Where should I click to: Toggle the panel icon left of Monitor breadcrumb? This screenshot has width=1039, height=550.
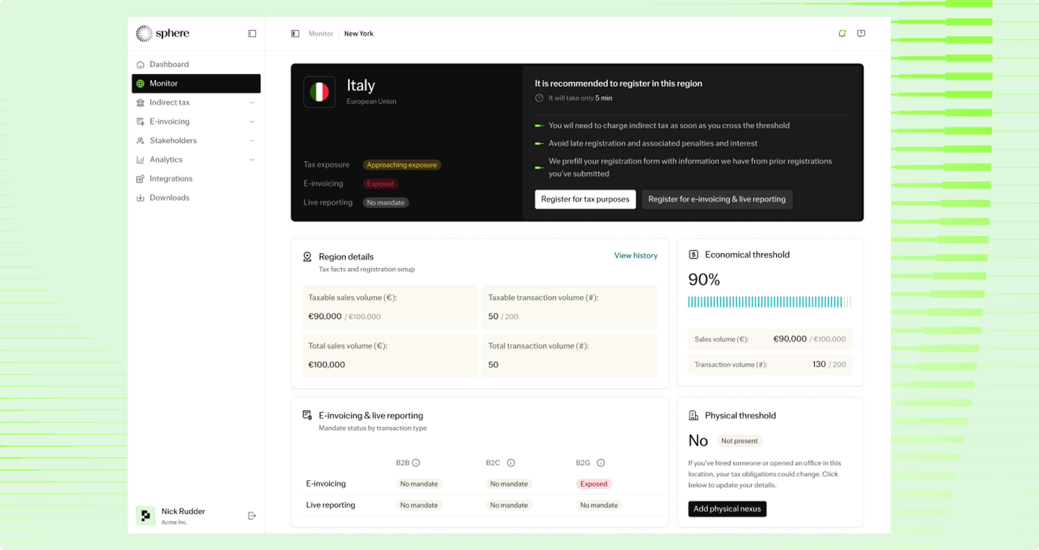pos(295,33)
